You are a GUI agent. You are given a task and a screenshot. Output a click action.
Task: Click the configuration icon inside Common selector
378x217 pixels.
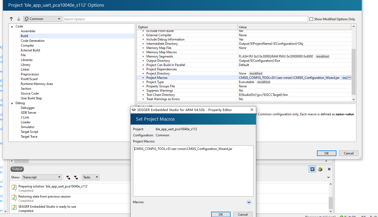click(27, 19)
